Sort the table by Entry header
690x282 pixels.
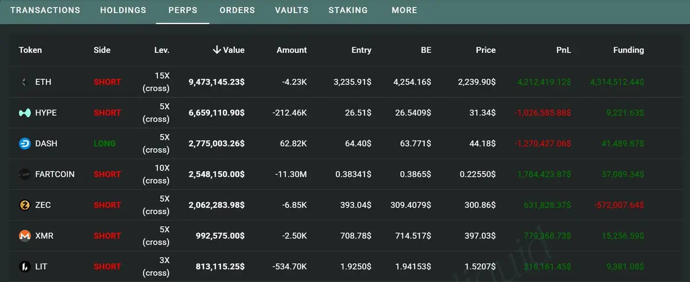361,50
